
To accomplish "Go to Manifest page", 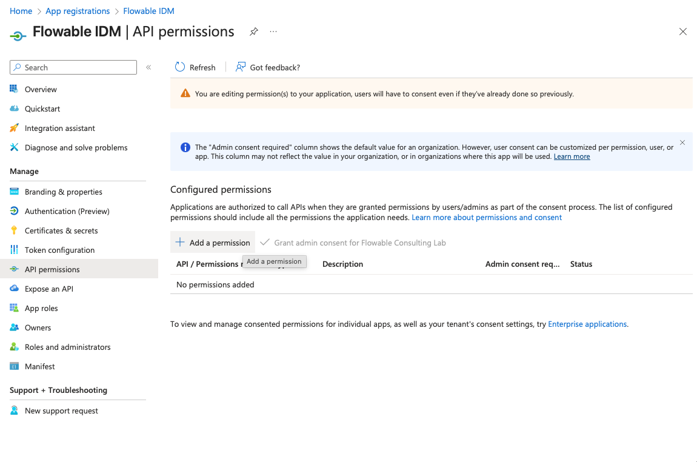I will click(39, 366).
